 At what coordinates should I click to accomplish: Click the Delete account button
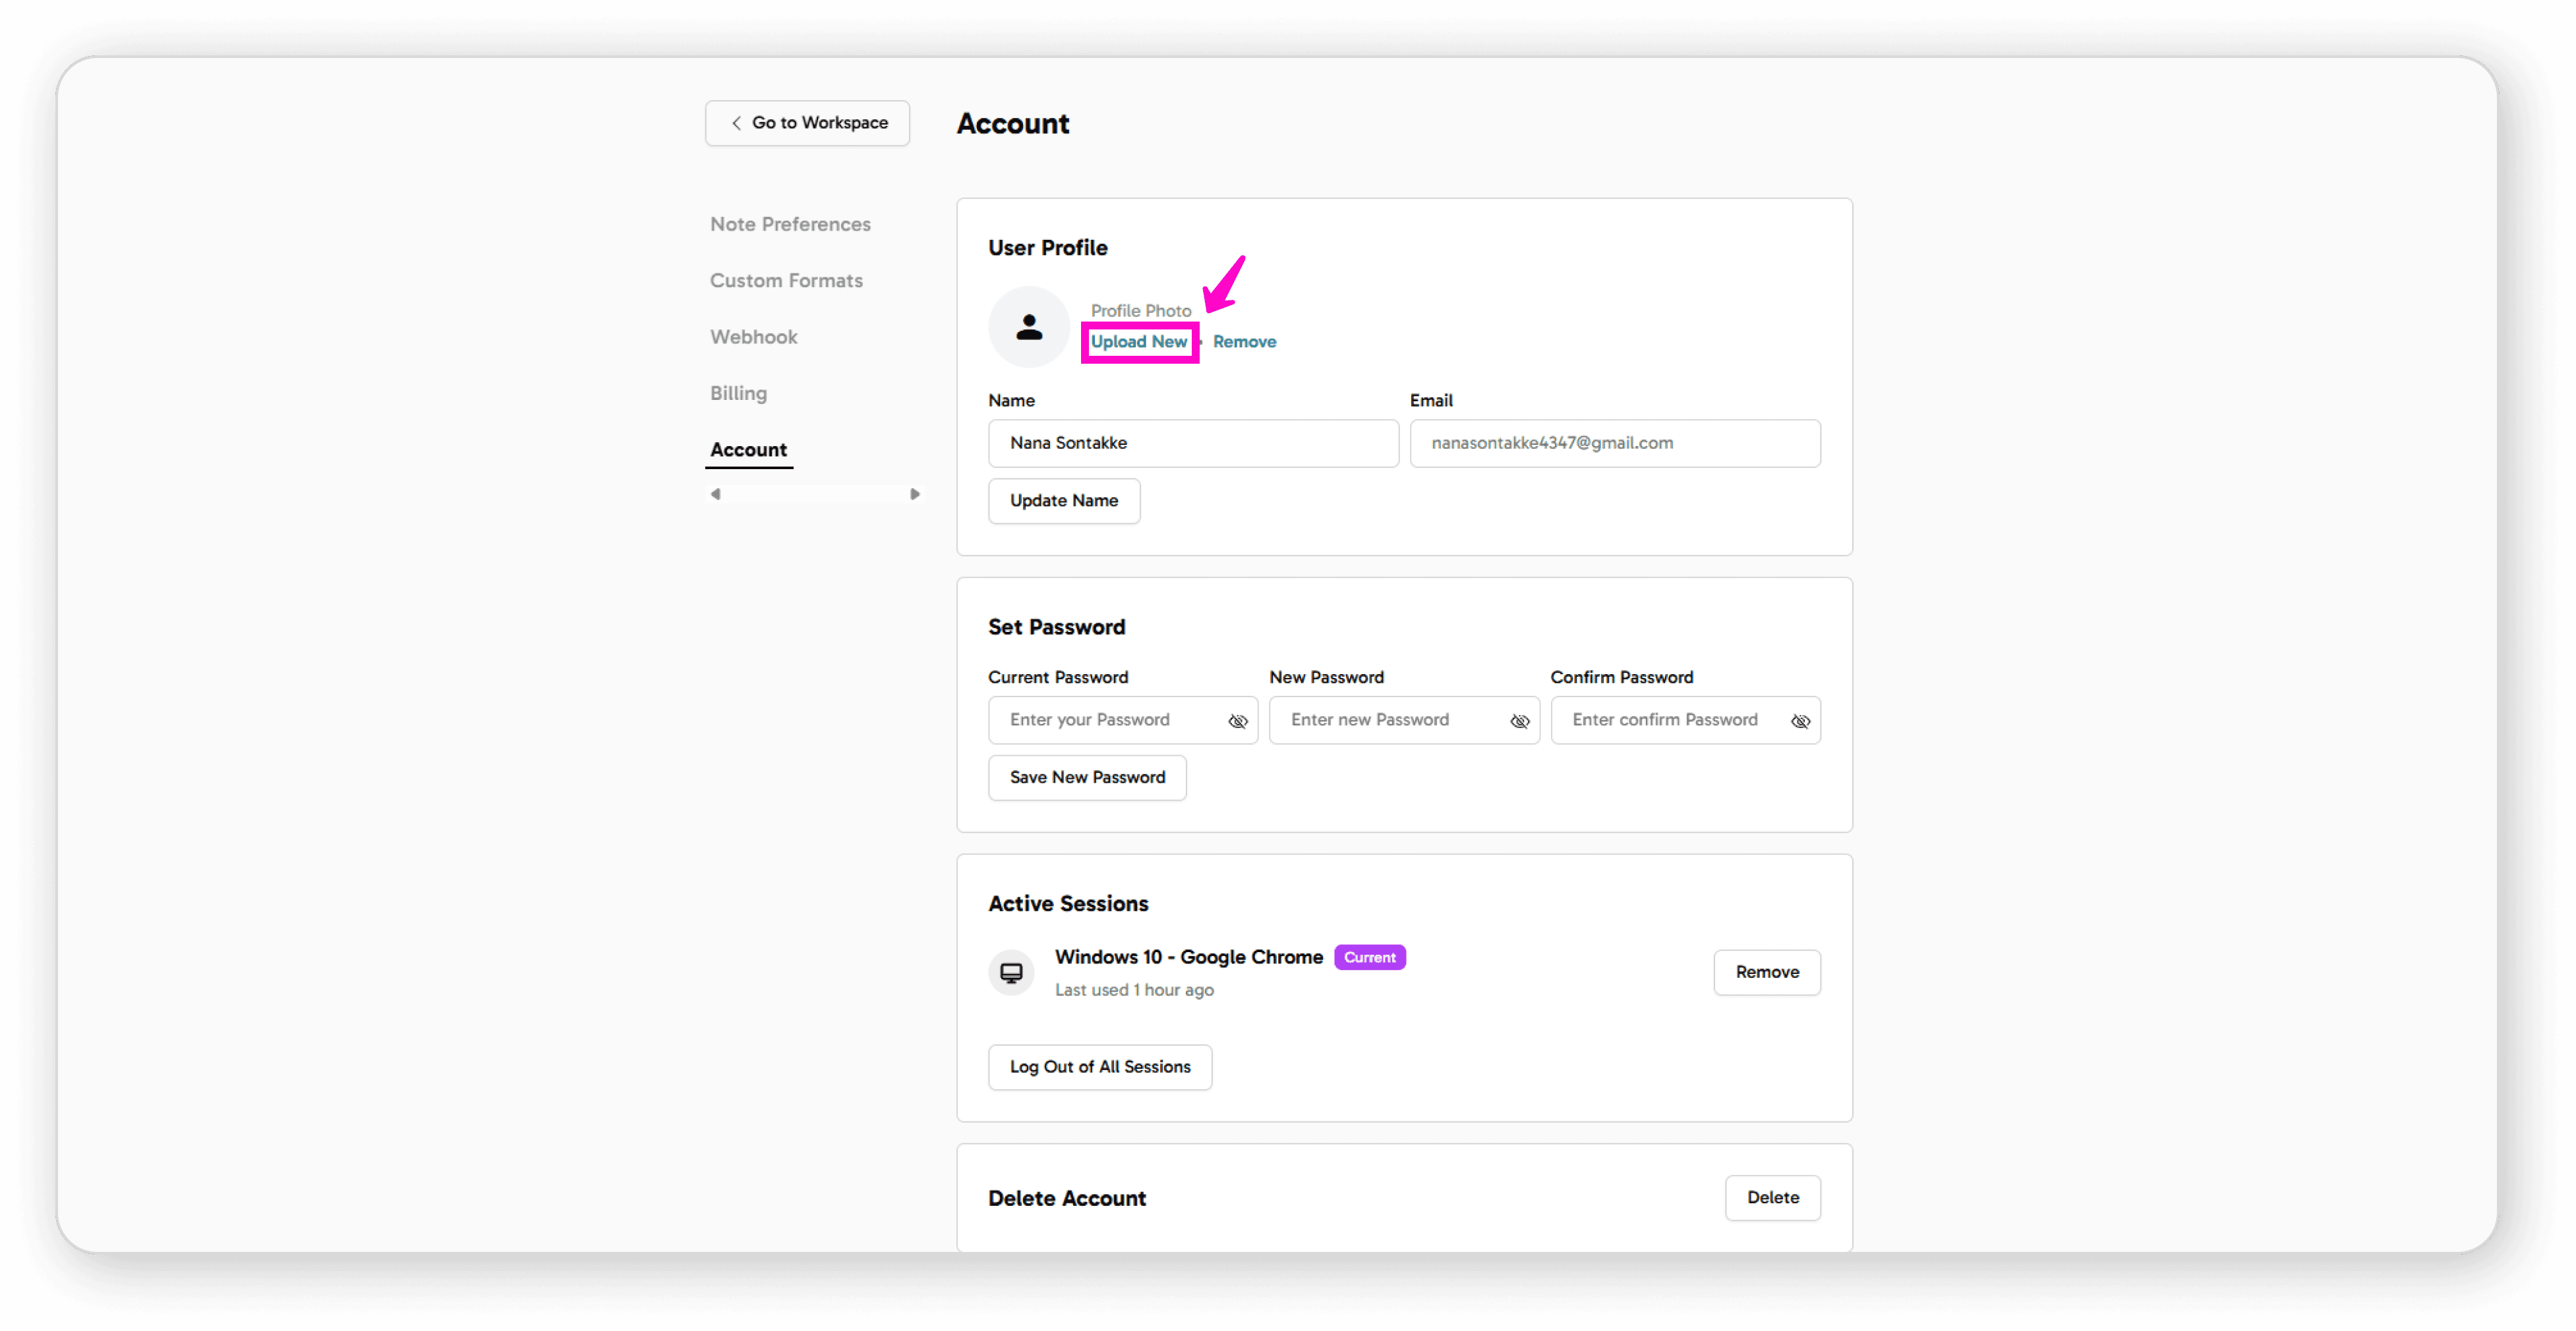coord(1772,1197)
